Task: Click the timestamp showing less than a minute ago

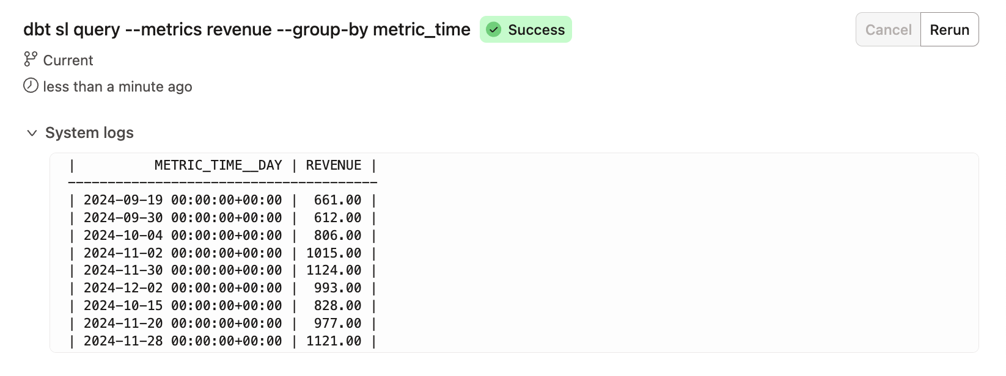Action: 117,86
